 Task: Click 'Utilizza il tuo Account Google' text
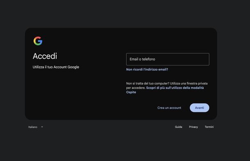[x=56, y=67]
